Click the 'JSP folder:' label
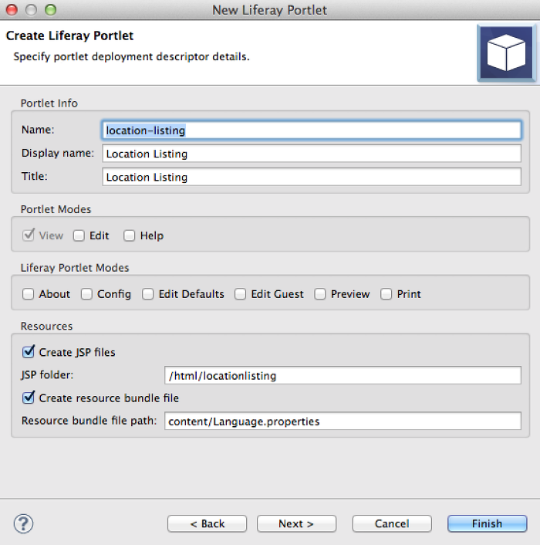This screenshot has height=545, width=540. (48, 375)
